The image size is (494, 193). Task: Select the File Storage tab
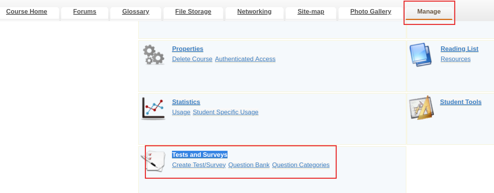click(193, 12)
